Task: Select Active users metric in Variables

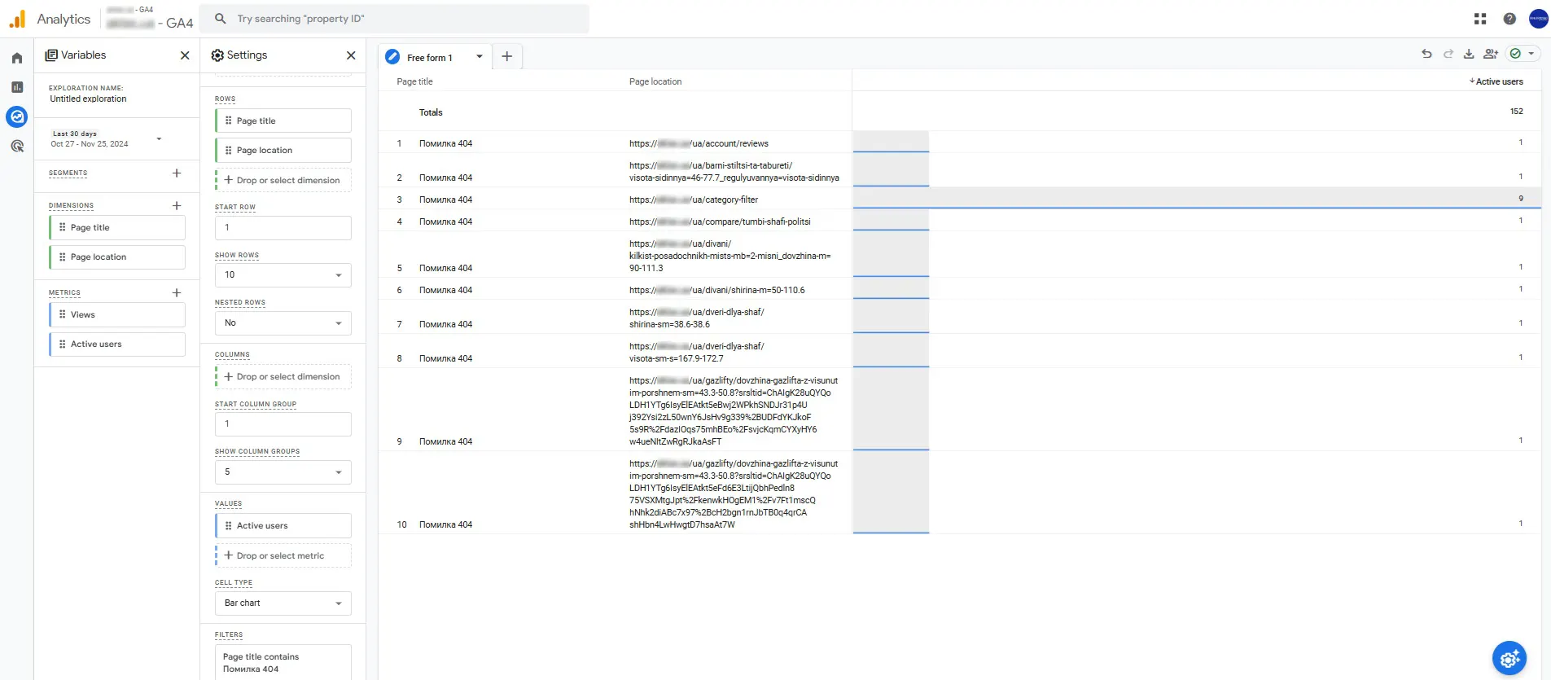Action: [117, 344]
